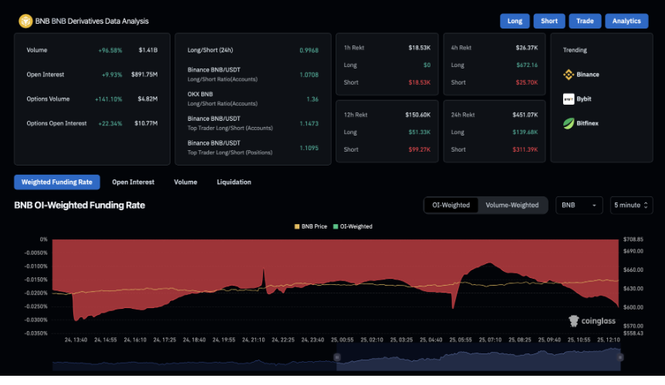Image resolution: width=665 pixels, height=385 pixels.
Task: Click the 12h Rekt total $150.60K
Action: pyautogui.click(x=417, y=115)
